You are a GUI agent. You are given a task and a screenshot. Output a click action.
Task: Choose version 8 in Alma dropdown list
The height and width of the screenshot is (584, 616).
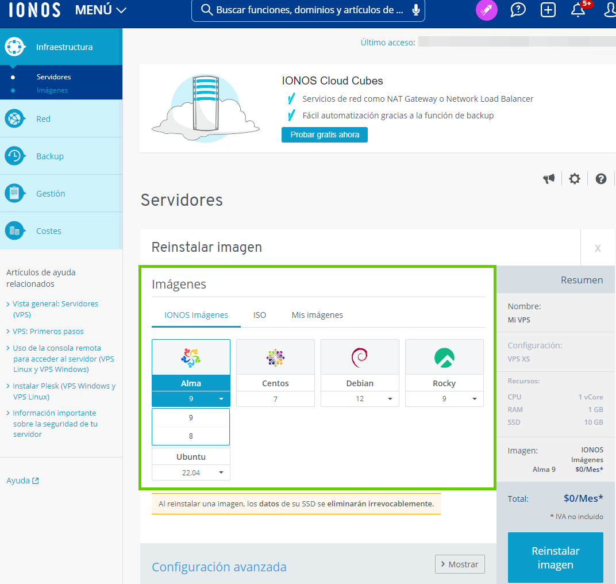pyautogui.click(x=191, y=436)
